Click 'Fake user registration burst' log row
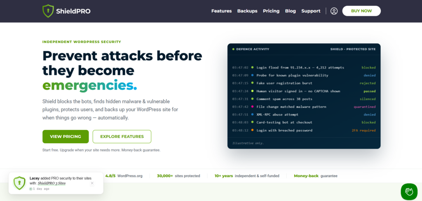Screen dimensions: 422x201 (304, 83)
